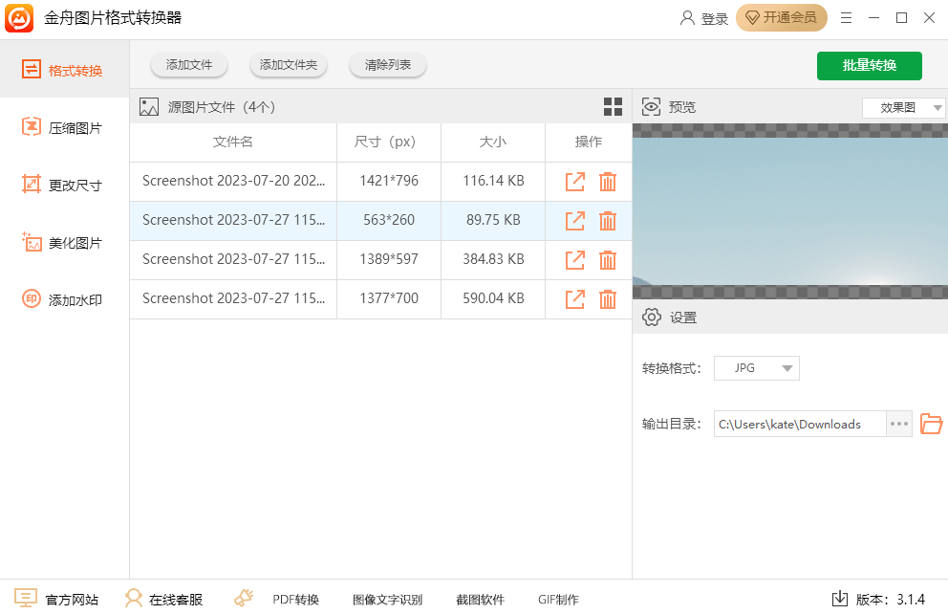The width and height of the screenshot is (948, 614).
Task: Click the 登录 login link
Action: (704, 18)
